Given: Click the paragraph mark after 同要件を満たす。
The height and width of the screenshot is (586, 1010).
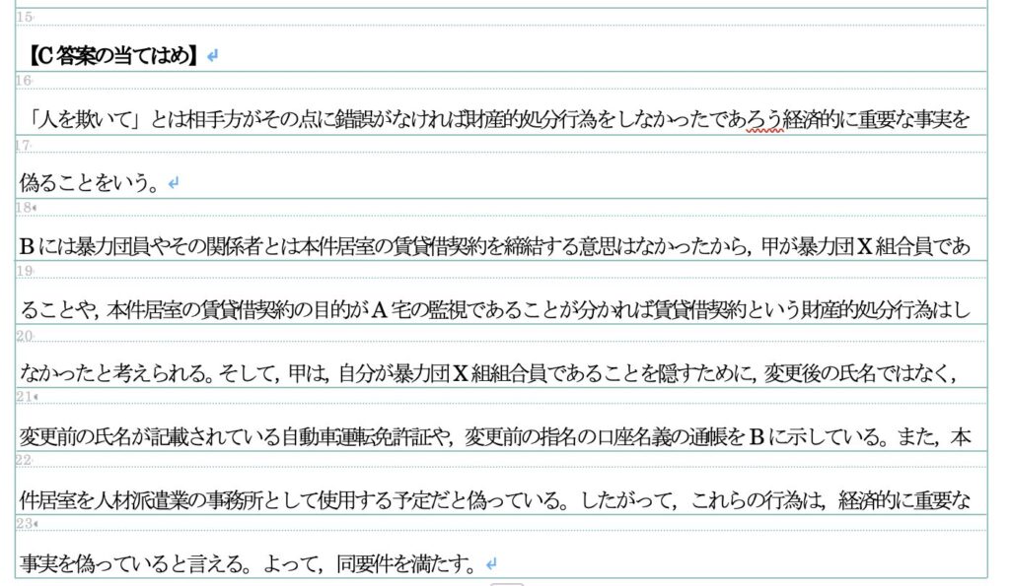Looking at the screenshot, I should [x=490, y=564].
